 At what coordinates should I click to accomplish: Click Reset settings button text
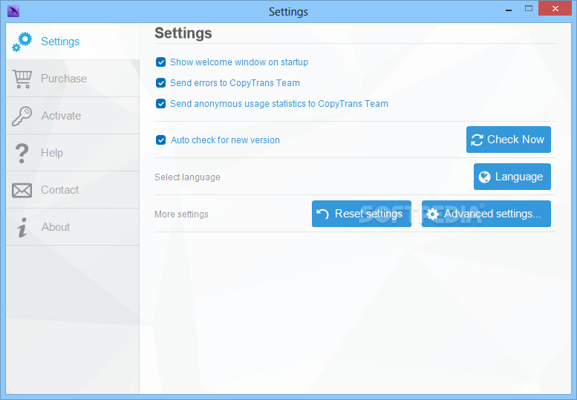point(369,214)
